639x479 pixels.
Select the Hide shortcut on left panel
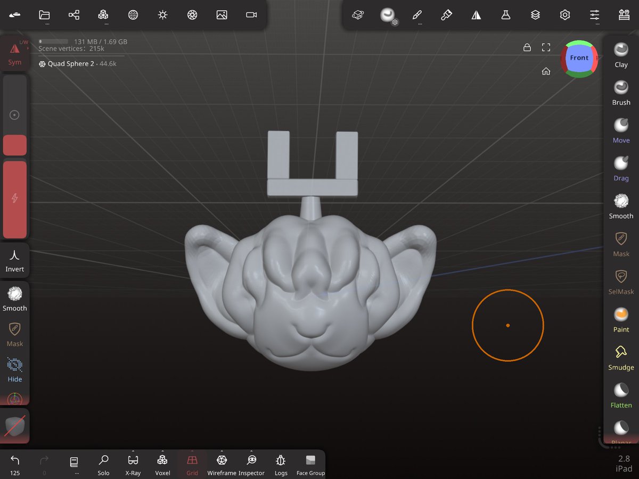[15, 370]
